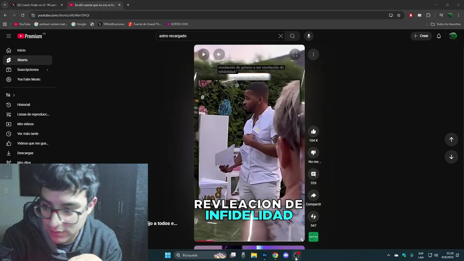
Task: Click the address bar URL
Action: coord(63,15)
